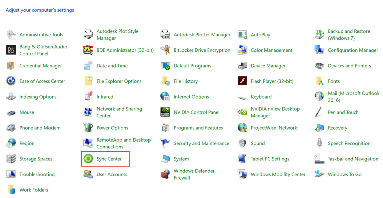Click the Configuration Manager icon

pyautogui.click(x=320, y=50)
